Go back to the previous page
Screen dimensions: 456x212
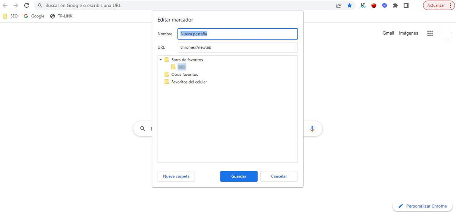click(x=6, y=6)
